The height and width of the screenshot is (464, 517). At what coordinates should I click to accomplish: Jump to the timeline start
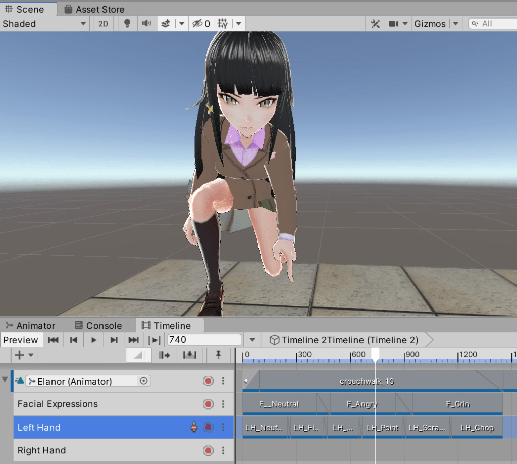pos(54,340)
